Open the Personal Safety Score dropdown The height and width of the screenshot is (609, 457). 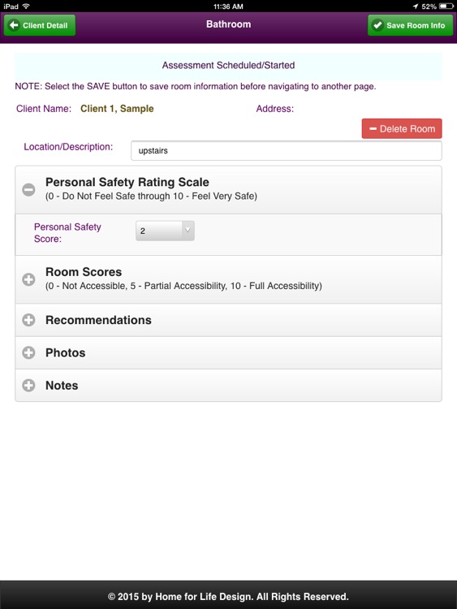[x=165, y=231]
